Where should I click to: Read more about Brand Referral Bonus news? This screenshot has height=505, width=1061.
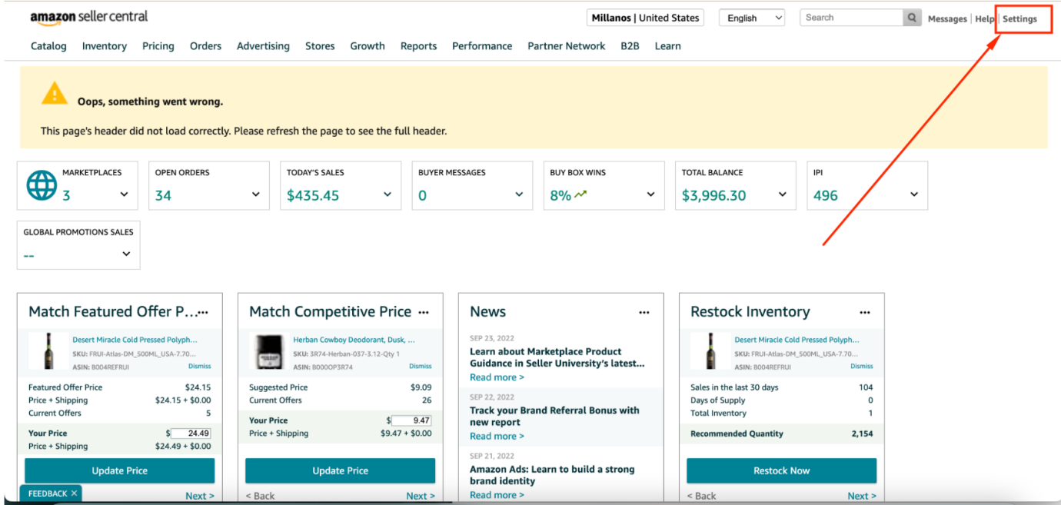497,436
